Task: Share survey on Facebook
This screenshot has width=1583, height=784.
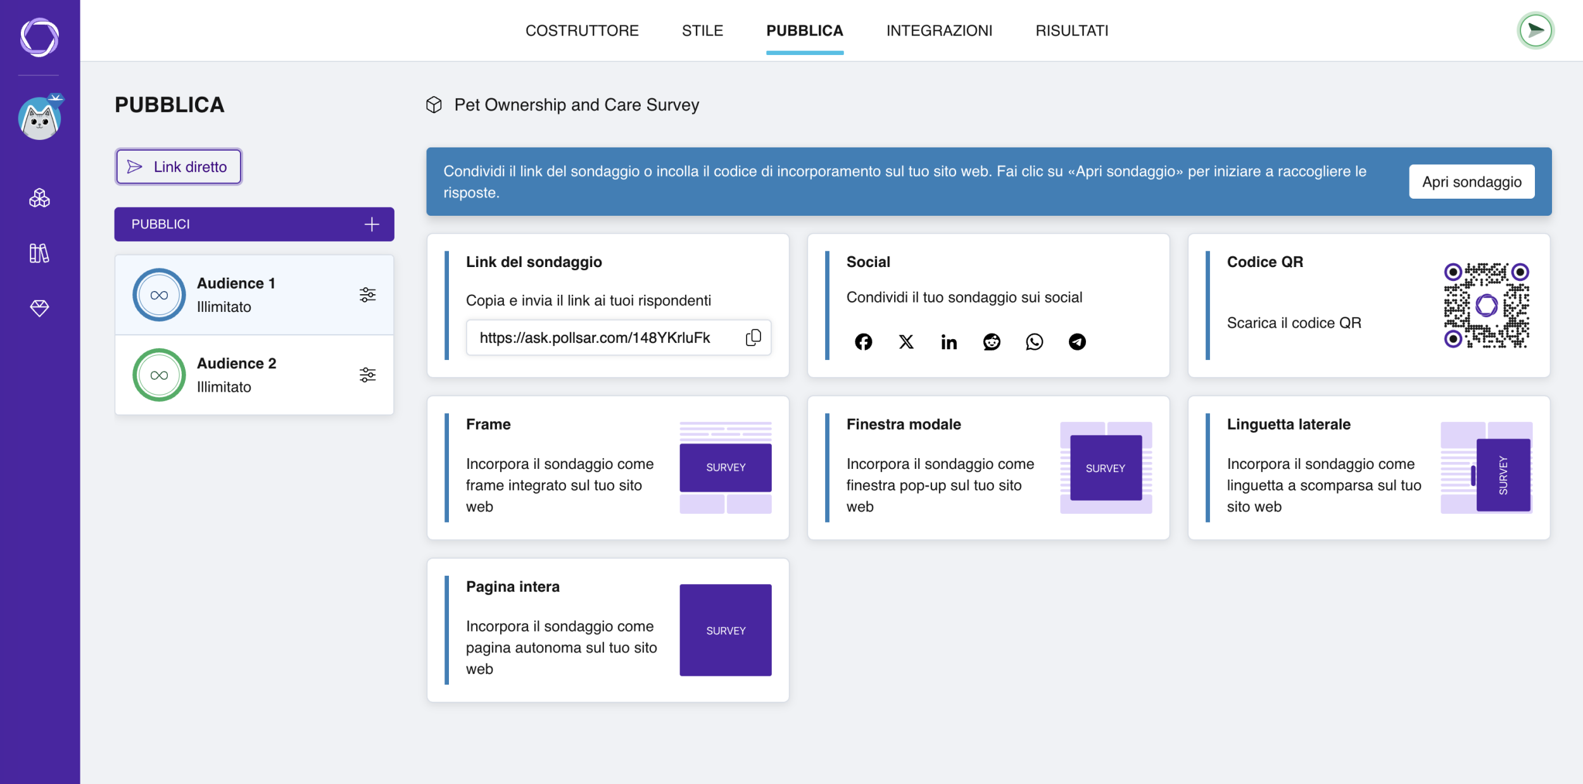Action: pos(863,342)
